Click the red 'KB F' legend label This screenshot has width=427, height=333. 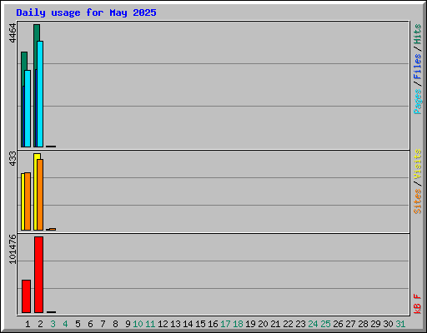point(417,304)
